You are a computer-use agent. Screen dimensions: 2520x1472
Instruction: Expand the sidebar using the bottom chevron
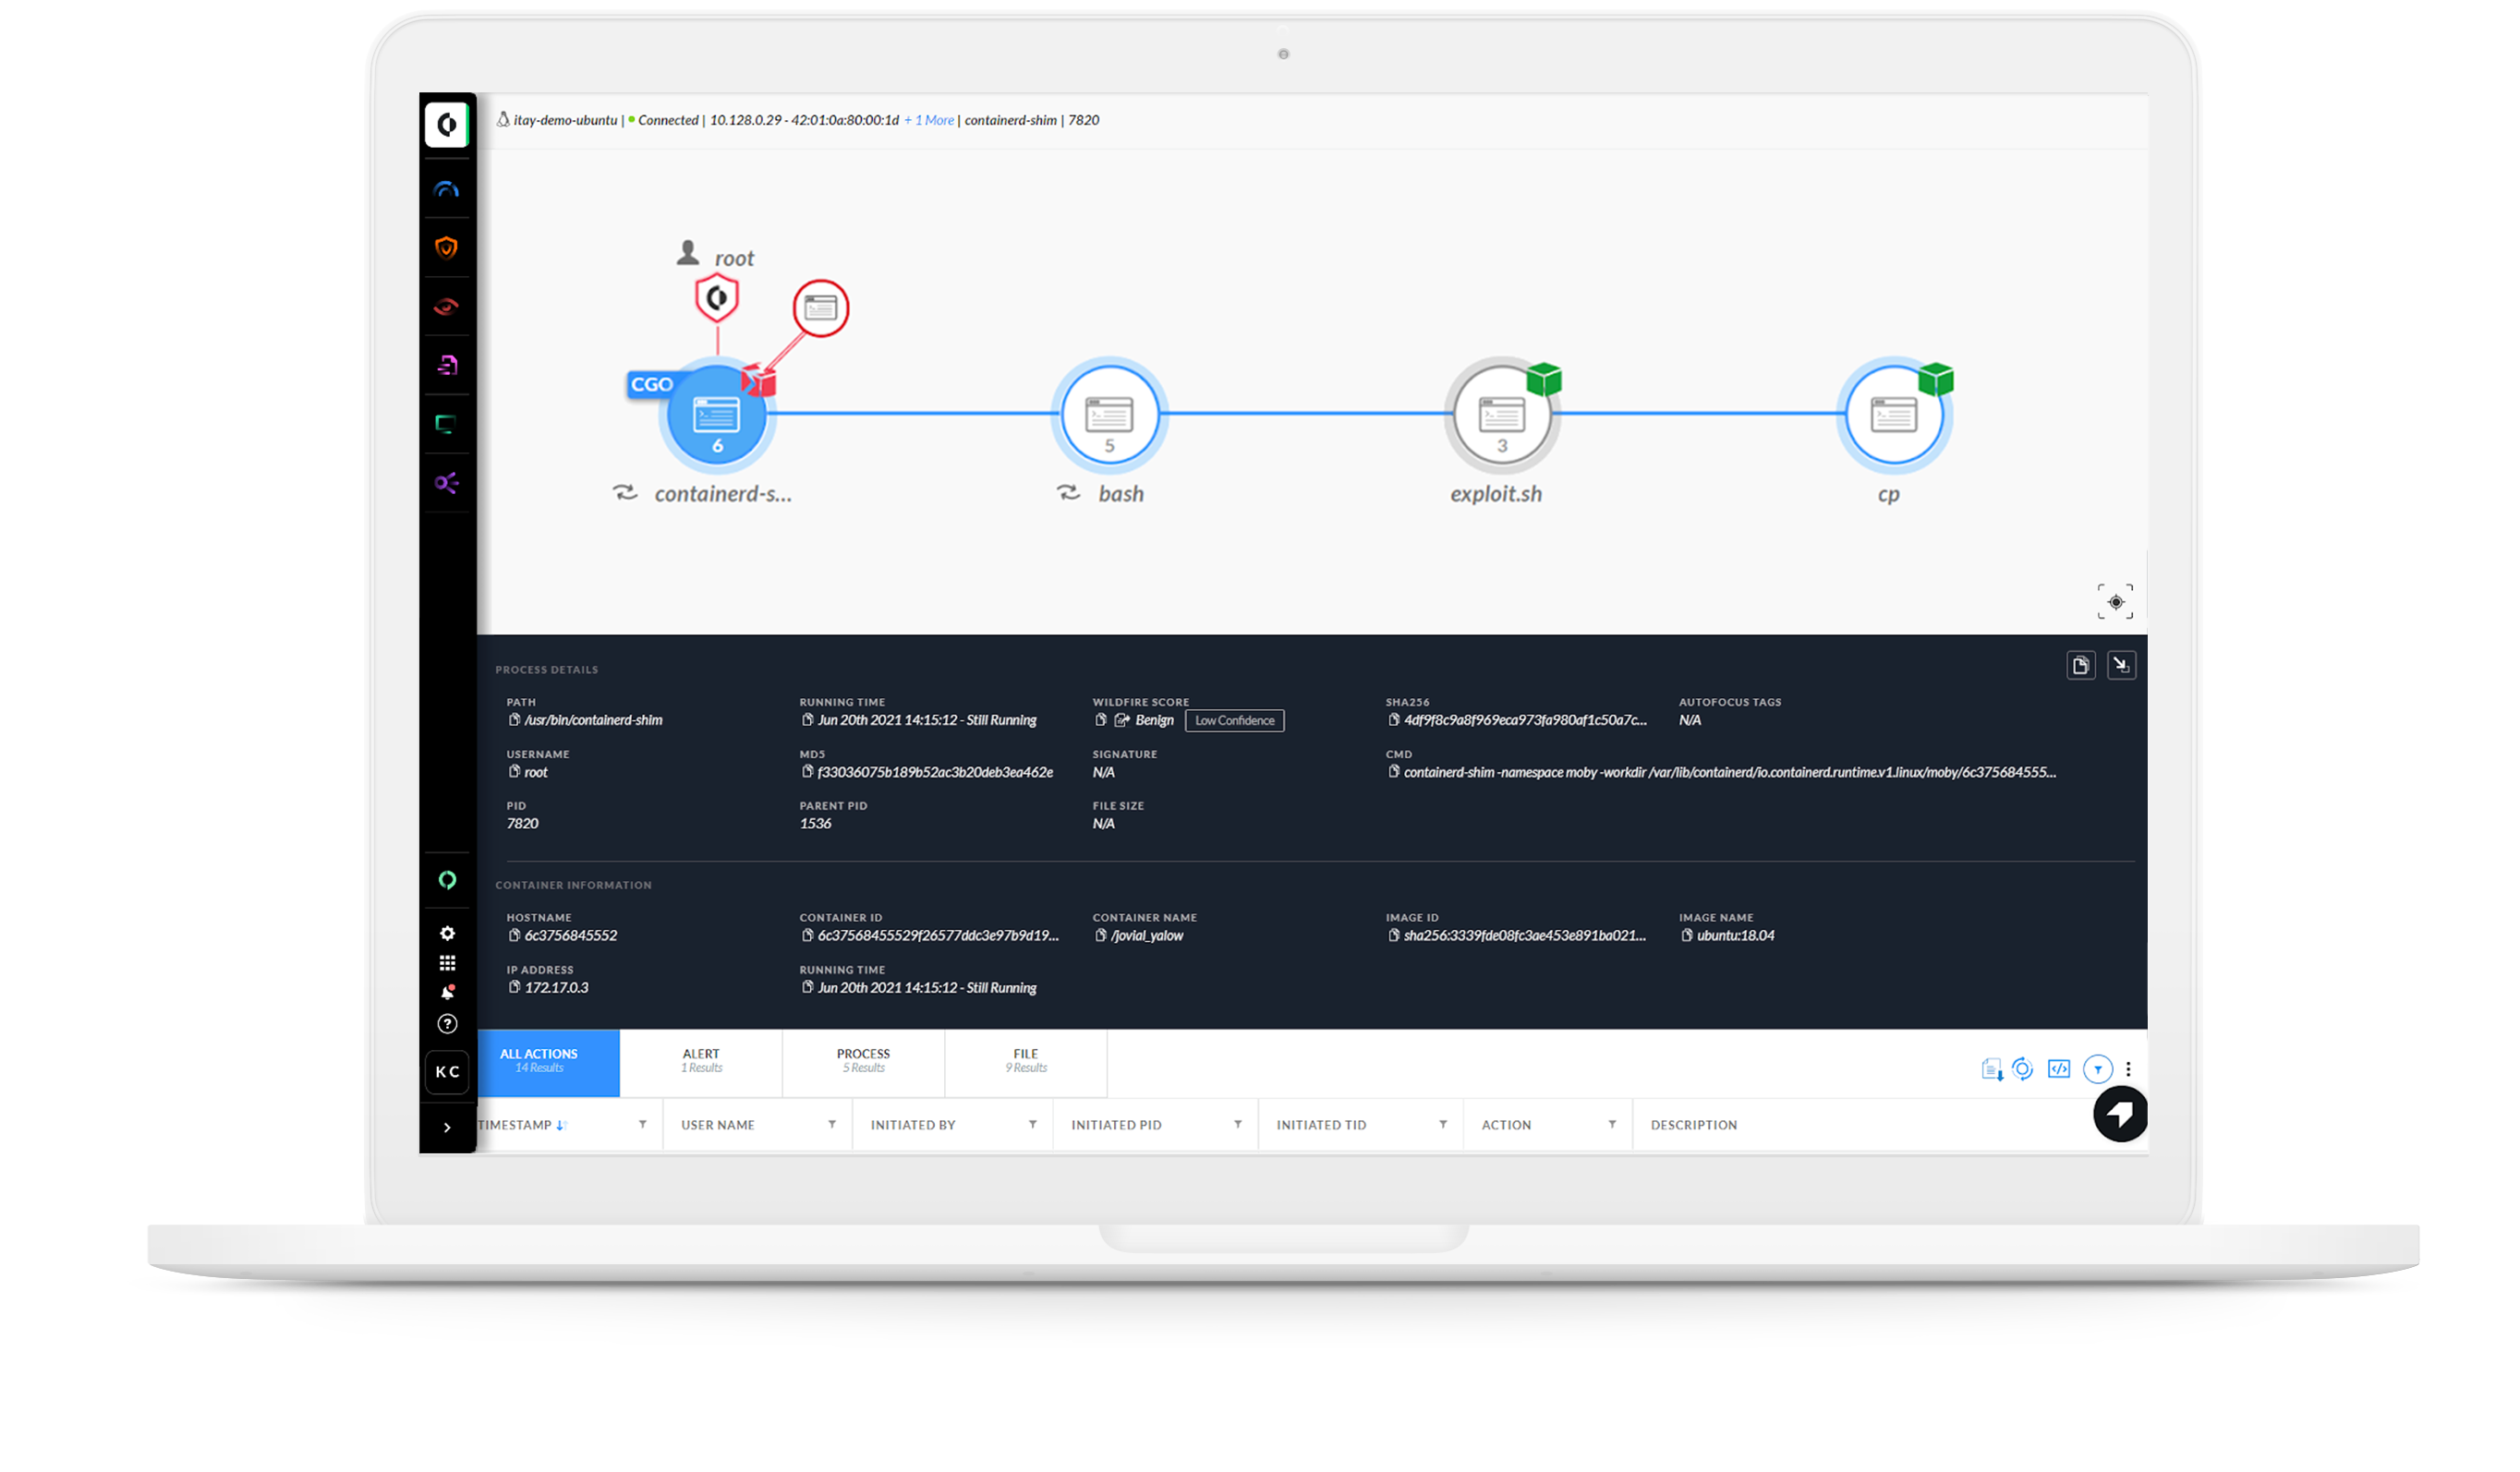click(447, 1126)
